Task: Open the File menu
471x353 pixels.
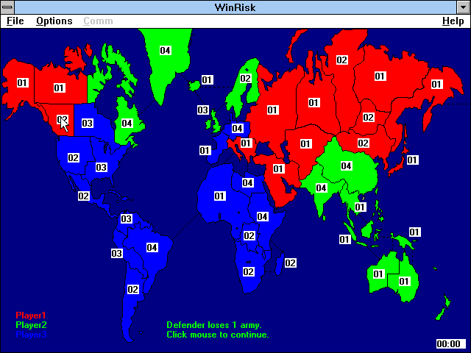Action: 15,21
